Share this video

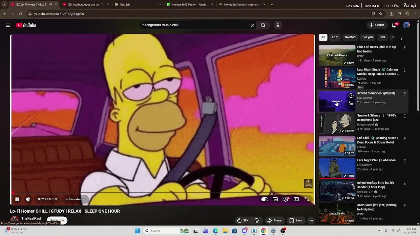point(274,221)
